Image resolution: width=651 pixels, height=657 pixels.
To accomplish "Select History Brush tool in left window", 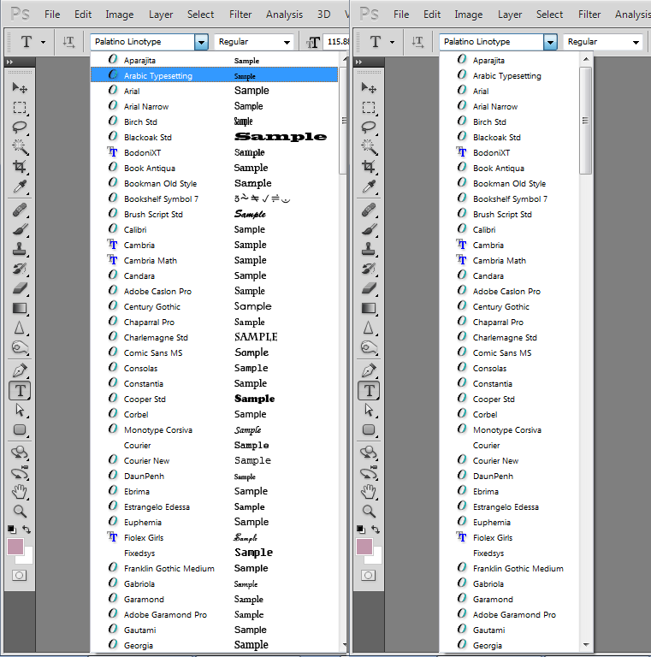I will click(20, 269).
